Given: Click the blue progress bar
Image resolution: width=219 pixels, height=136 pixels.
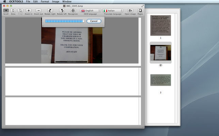Looking at the screenshot, I should [x=64, y=21].
